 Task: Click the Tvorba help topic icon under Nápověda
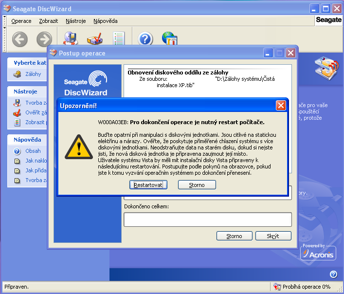tap(17, 181)
